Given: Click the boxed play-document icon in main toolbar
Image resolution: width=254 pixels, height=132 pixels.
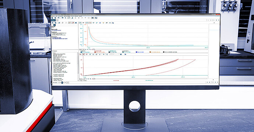Looking at the screenshot, I should click(96, 18).
